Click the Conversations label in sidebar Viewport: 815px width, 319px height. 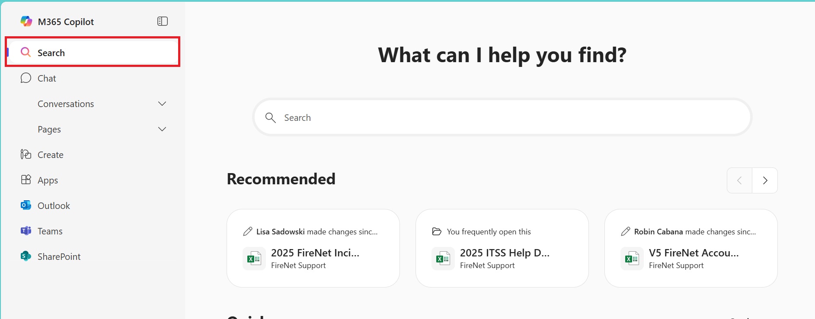(66, 104)
